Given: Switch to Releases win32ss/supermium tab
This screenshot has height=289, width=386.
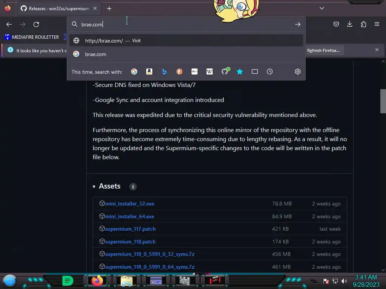Looking at the screenshot, I should click(58, 9).
